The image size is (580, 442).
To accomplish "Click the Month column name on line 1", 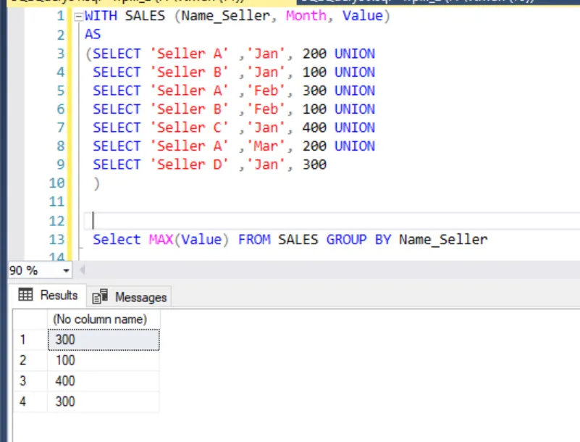I will [x=306, y=16].
